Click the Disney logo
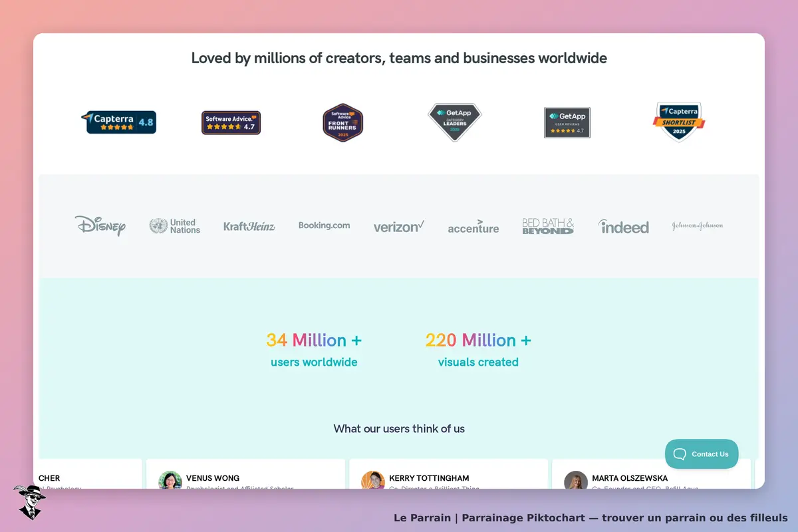This screenshot has width=798, height=532. coord(100,226)
